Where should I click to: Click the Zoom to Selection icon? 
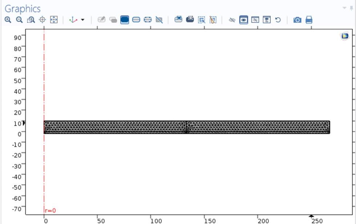click(x=42, y=20)
